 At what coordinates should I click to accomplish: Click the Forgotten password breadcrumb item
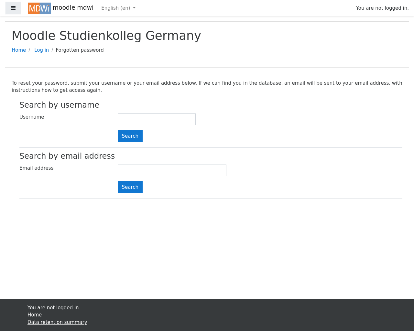pos(80,50)
